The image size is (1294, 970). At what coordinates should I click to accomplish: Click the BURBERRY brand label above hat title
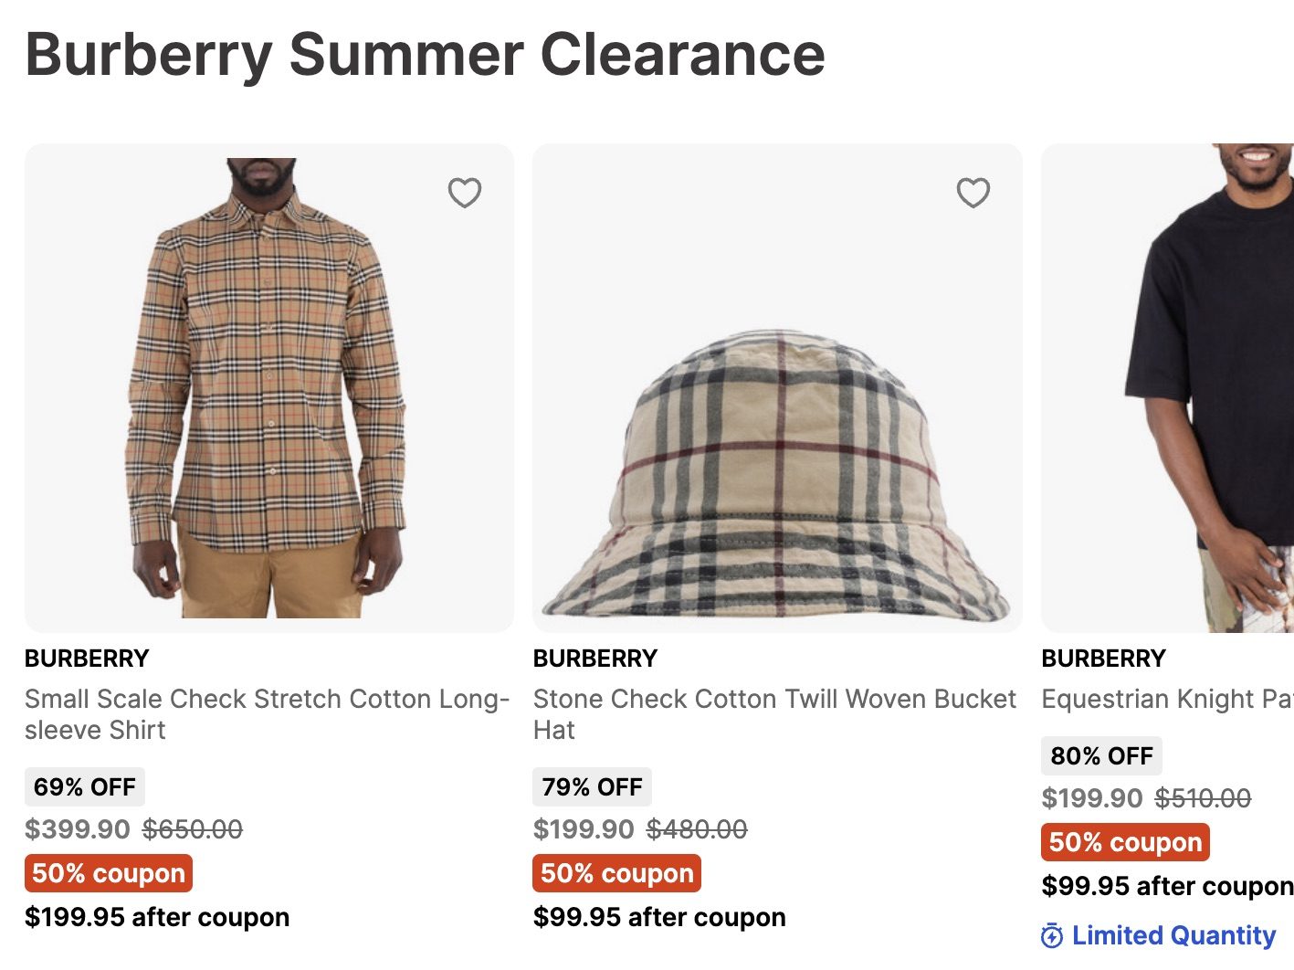(595, 659)
